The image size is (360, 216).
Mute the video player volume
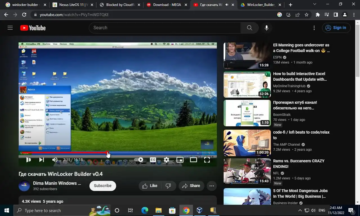click(55, 160)
